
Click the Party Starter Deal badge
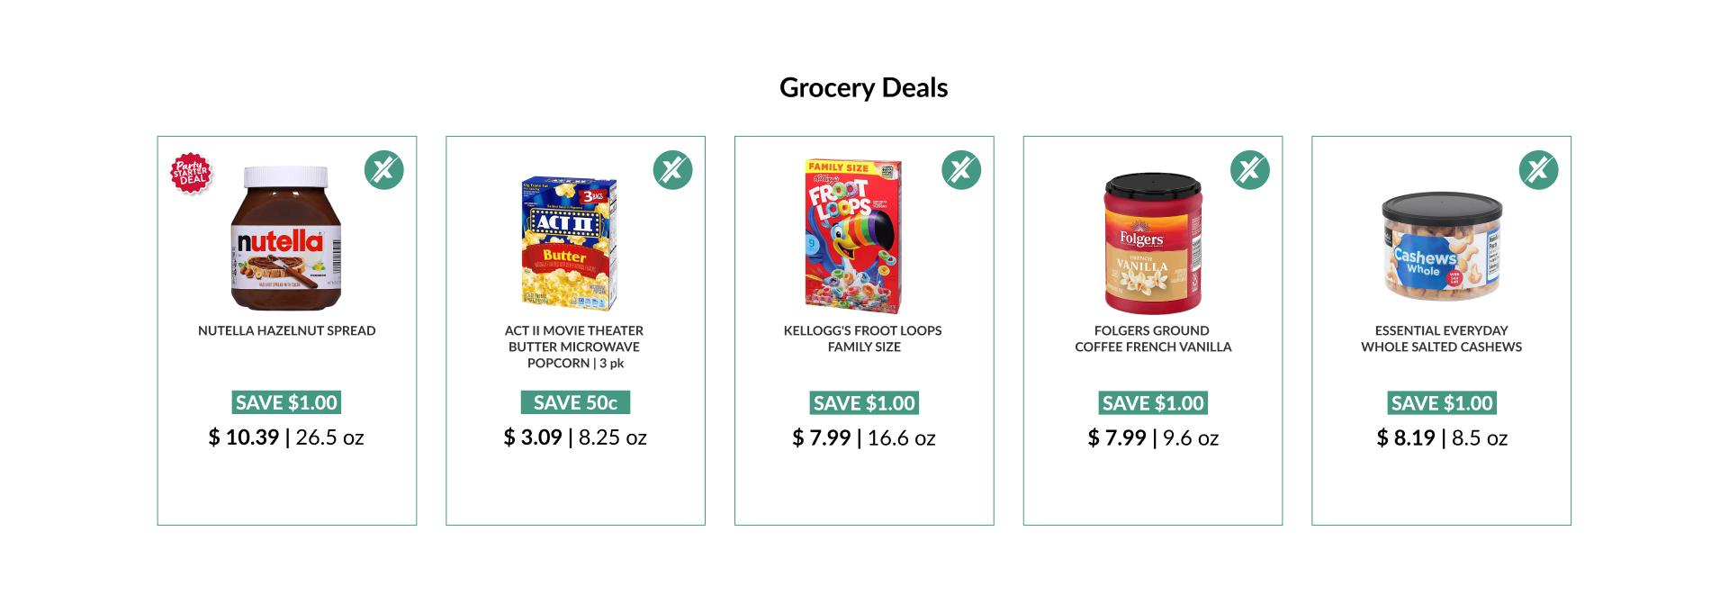[191, 173]
